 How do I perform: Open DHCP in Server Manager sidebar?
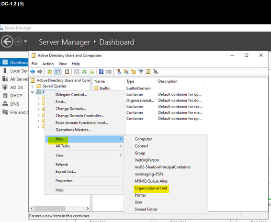[x=14, y=96]
